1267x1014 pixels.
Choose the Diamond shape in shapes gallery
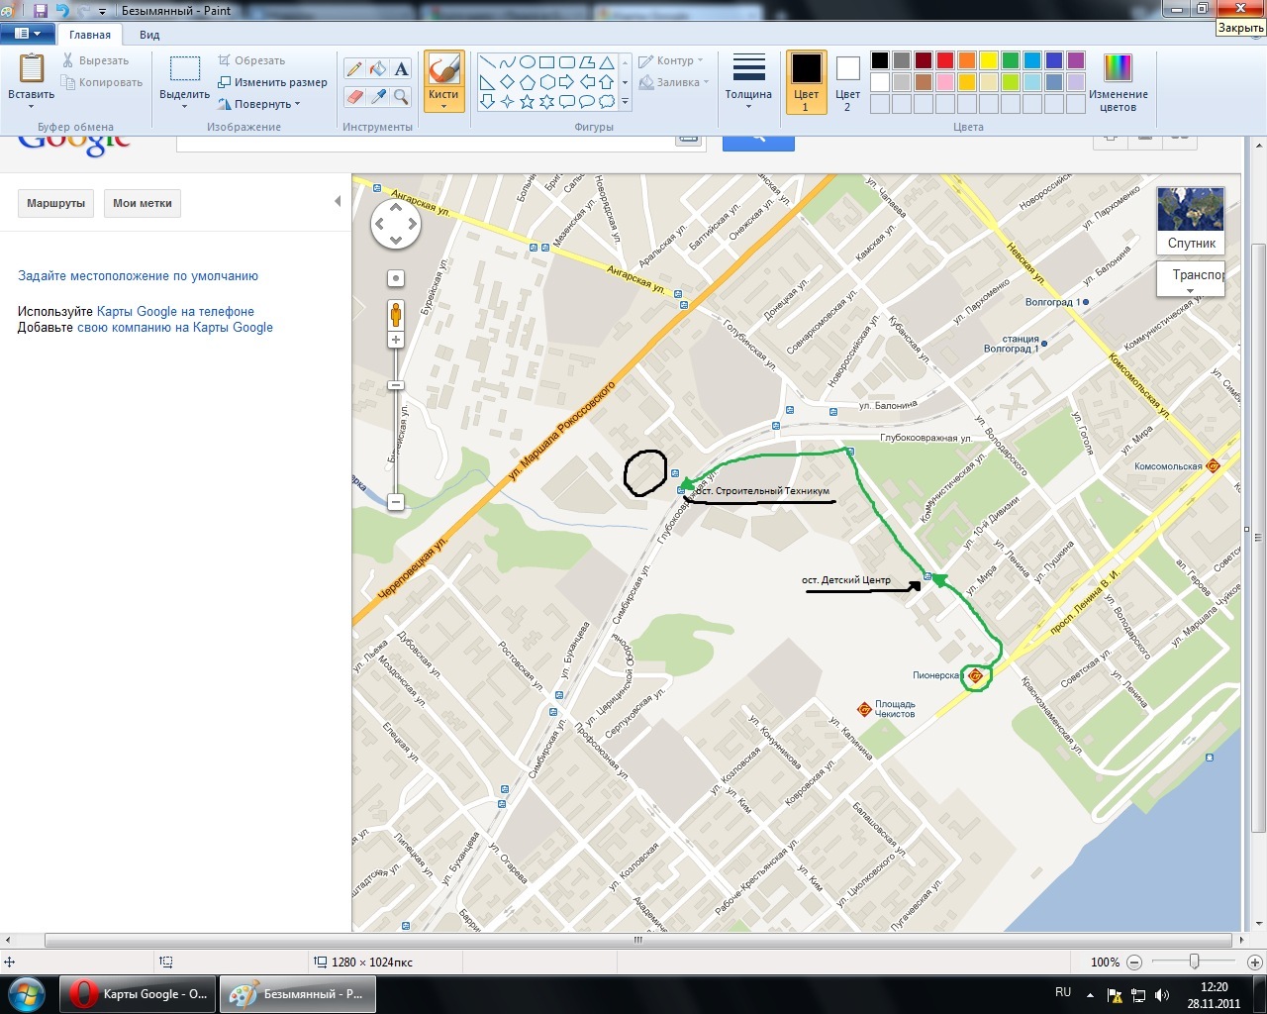[x=507, y=81]
